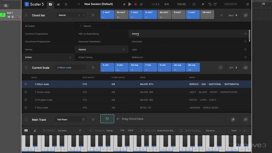Preview the F Dorian mode scale
The width and height of the screenshot is (272, 153).
(x=26, y=92)
